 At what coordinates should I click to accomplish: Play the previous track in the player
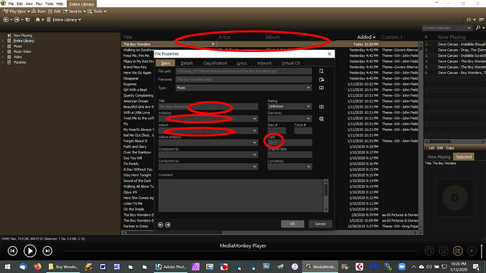click(x=13, y=250)
